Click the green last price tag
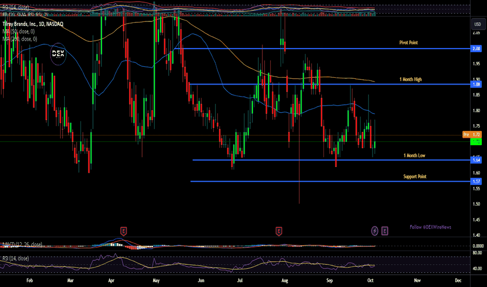Image resolution: width=487 pixels, height=287 pixels. [x=477, y=141]
